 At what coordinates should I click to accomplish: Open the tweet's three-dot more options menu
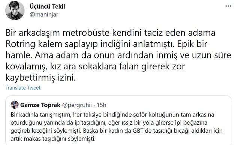click(x=228, y=6)
